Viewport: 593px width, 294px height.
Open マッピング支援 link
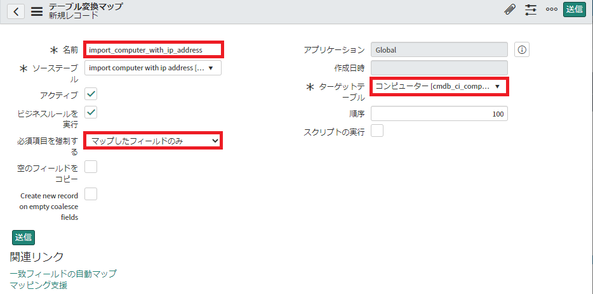(x=39, y=284)
